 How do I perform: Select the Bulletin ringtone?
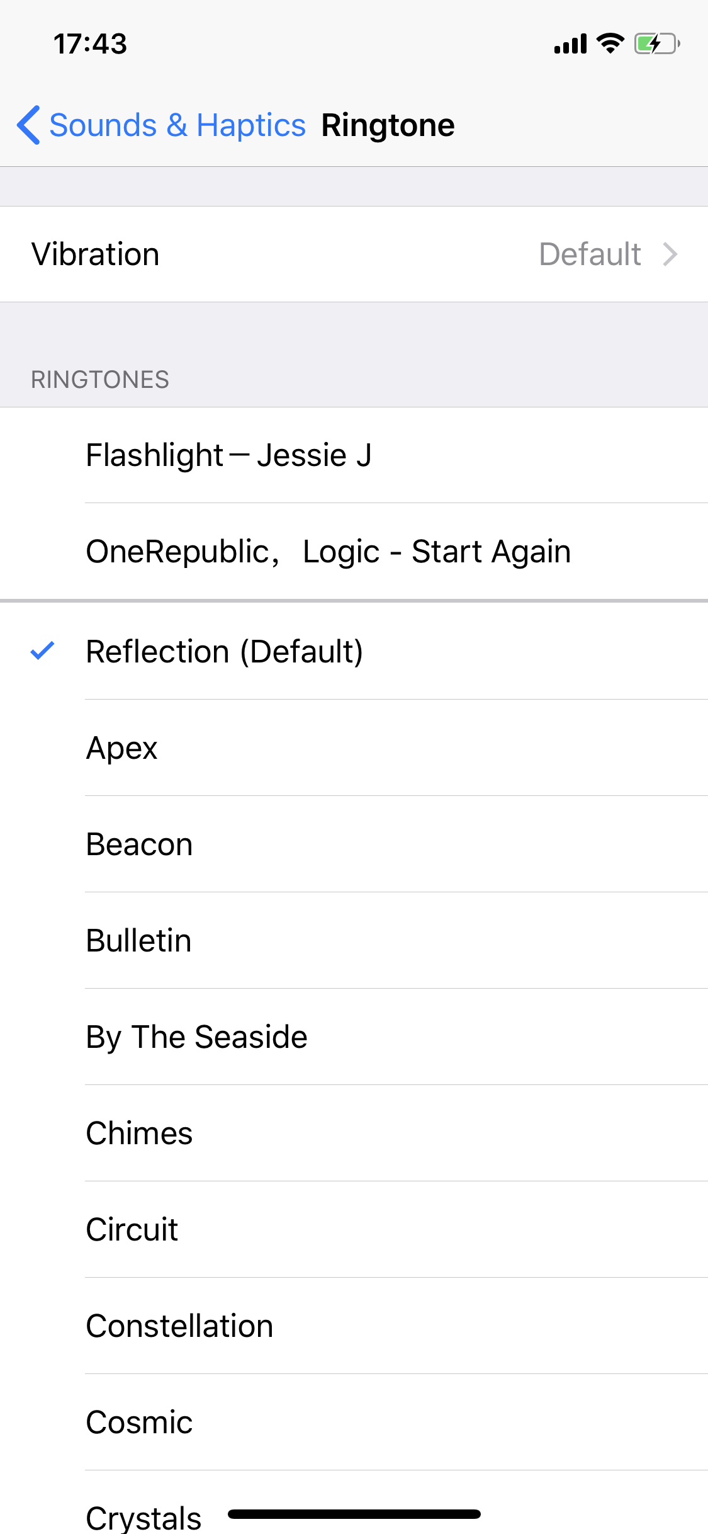coord(354,941)
